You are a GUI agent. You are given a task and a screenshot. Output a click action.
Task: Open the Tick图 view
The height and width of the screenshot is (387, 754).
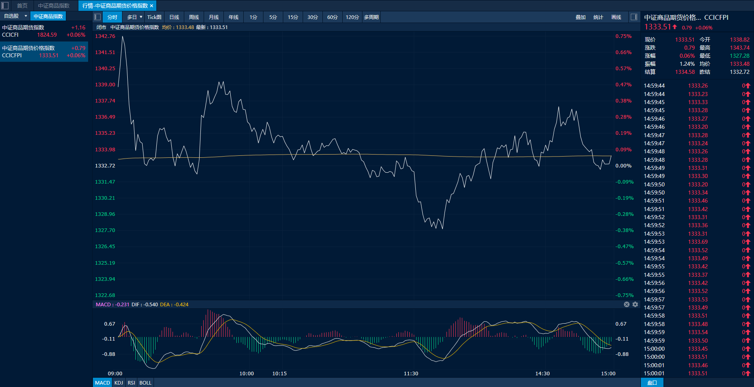pyautogui.click(x=154, y=17)
